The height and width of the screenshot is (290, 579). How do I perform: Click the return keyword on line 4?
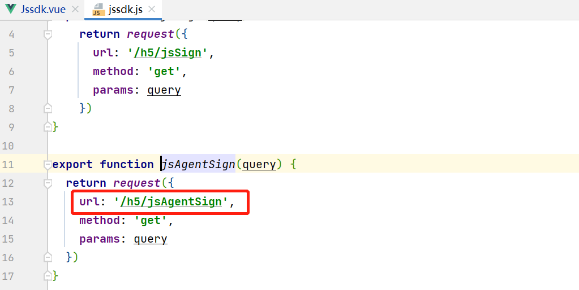(x=100, y=34)
